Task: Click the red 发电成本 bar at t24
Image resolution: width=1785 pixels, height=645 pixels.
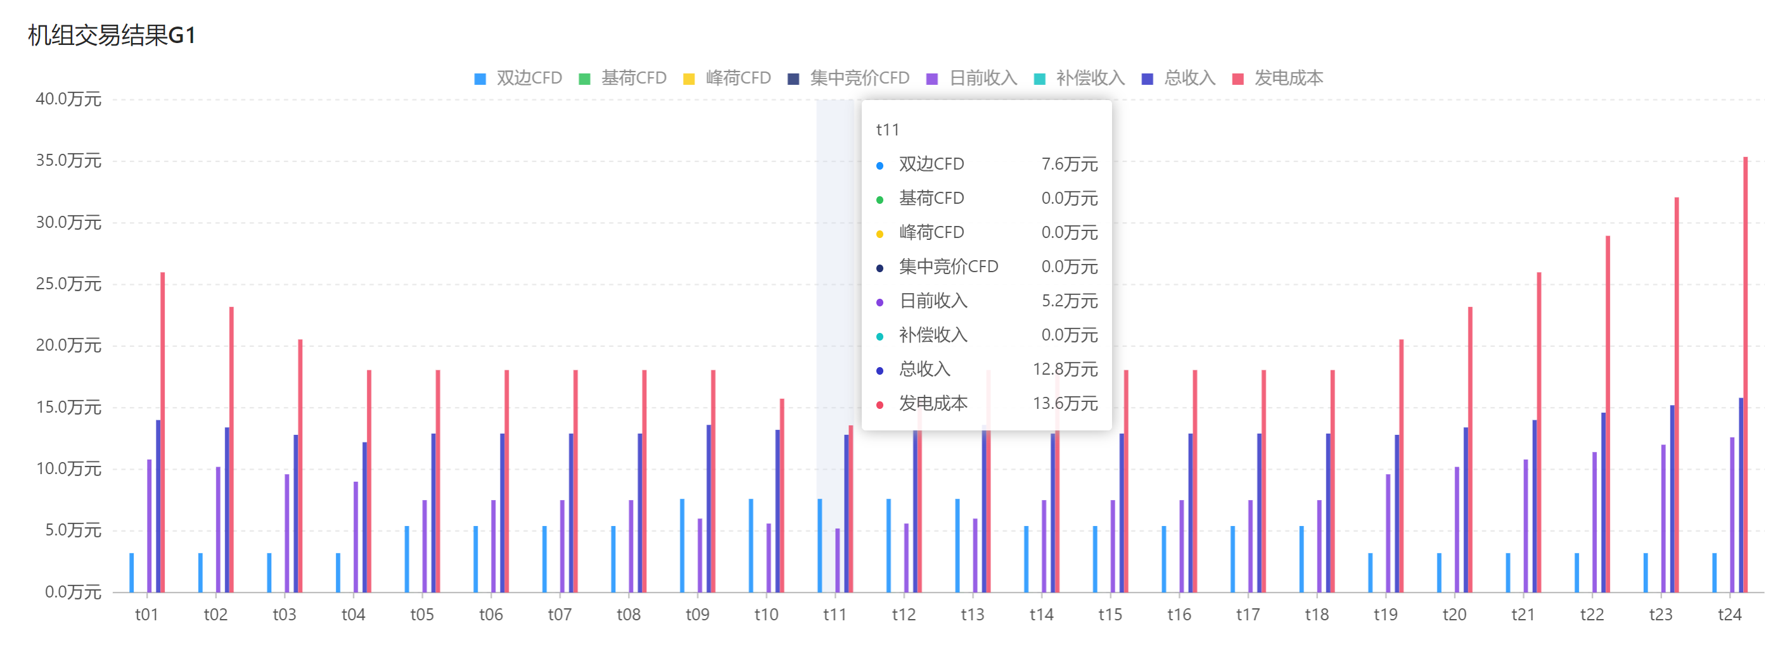Action: pos(1746,375)
